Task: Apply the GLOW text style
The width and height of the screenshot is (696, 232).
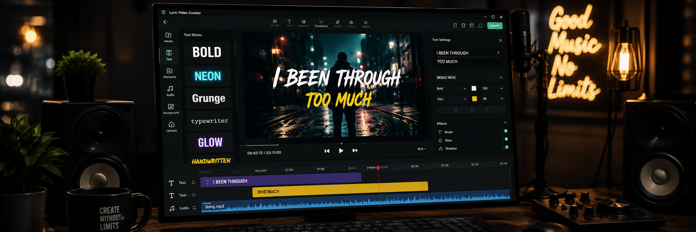Action: click(x=210, y=142)
